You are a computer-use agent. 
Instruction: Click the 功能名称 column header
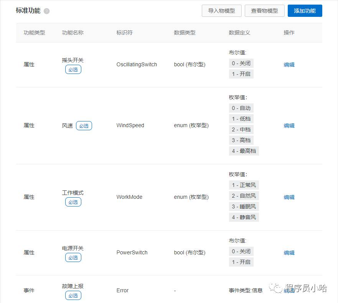click(x=73, y=33)
